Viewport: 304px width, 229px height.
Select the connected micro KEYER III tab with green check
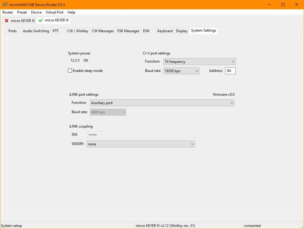[x=53, y=20]
